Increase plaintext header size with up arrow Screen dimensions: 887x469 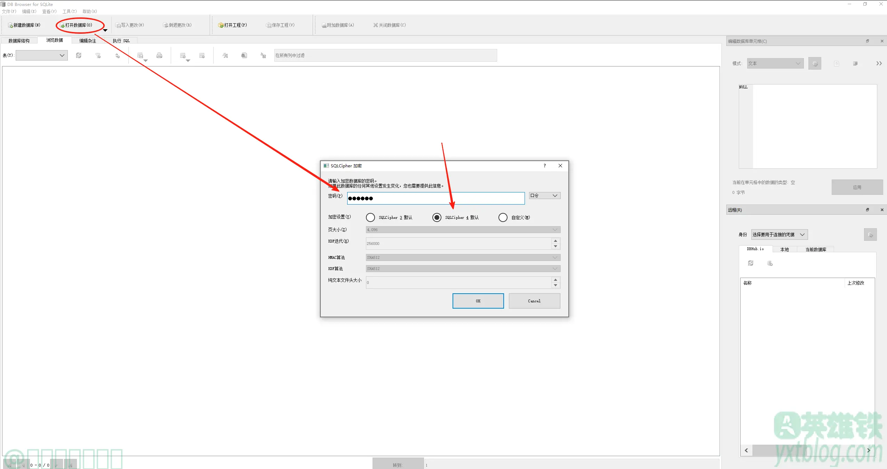point(556,280)
